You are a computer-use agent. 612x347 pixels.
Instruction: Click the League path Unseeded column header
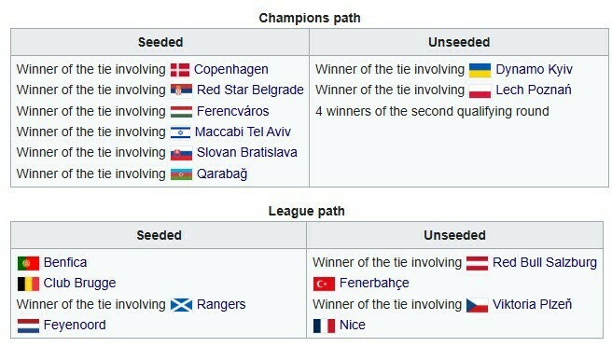(454, 235)
